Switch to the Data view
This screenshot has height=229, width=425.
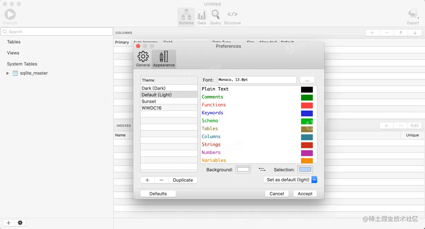[x=201, y=17]
